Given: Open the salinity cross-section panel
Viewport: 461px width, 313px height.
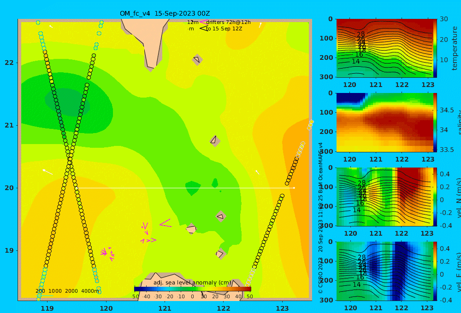Looking at the screenshot, I should [384, 122].
